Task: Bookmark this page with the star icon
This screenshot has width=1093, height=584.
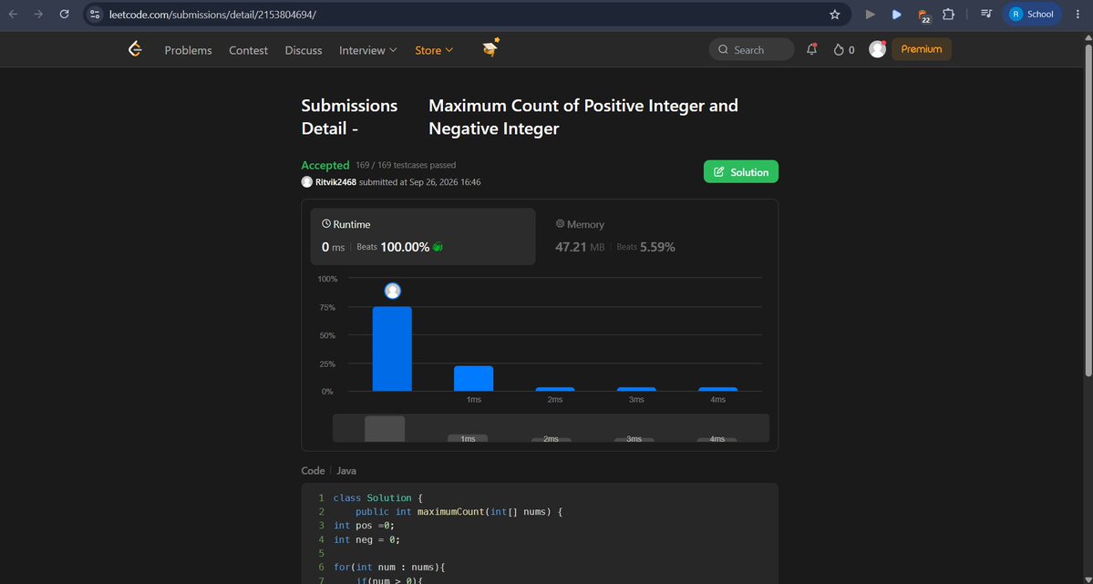Action: coord(834,14)
